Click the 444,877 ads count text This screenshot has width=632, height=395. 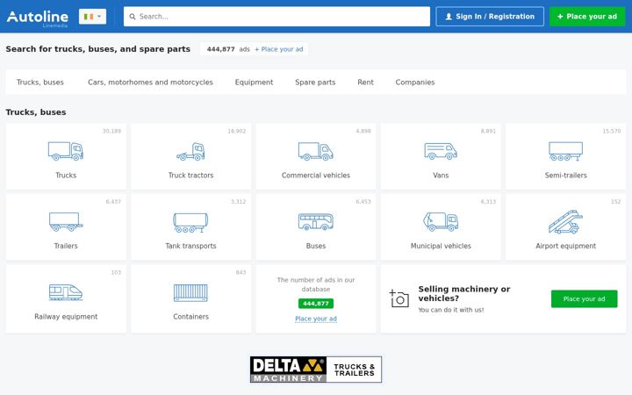click(228, 49)
